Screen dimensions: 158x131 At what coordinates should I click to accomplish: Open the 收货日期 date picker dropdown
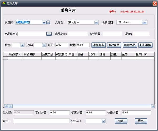(x=144, y=22)
